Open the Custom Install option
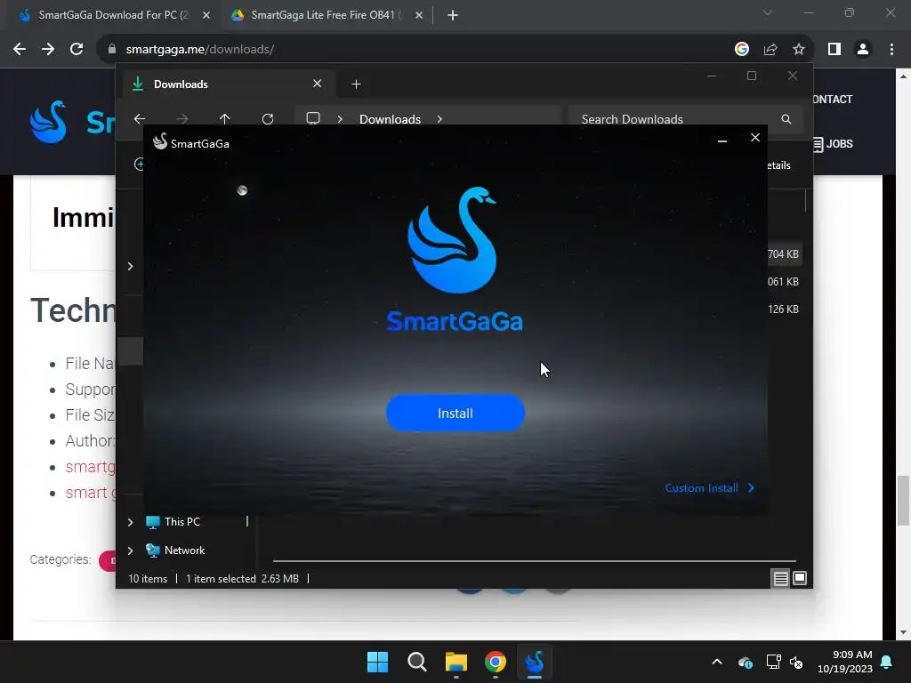The image size is (911, 683). 709,488
